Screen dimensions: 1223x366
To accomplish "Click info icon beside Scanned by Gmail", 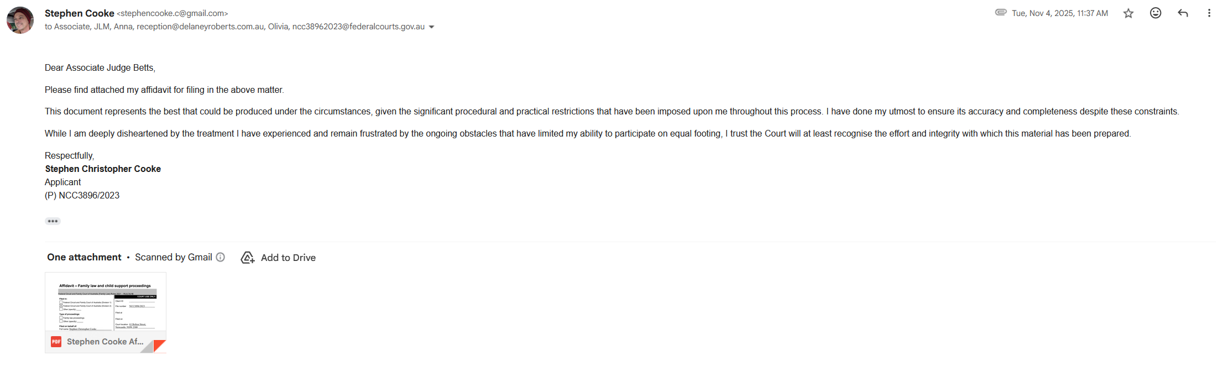I will tap(221, 257).
